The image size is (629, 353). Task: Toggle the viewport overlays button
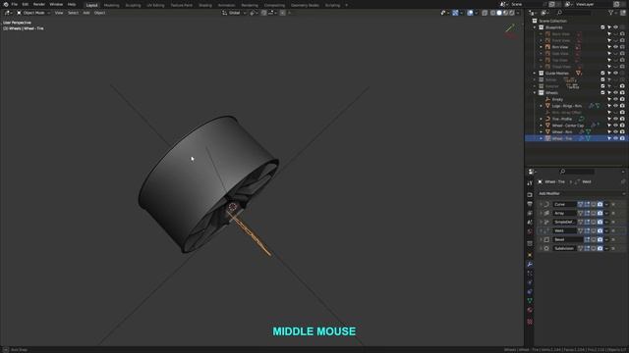coord(471,13)
